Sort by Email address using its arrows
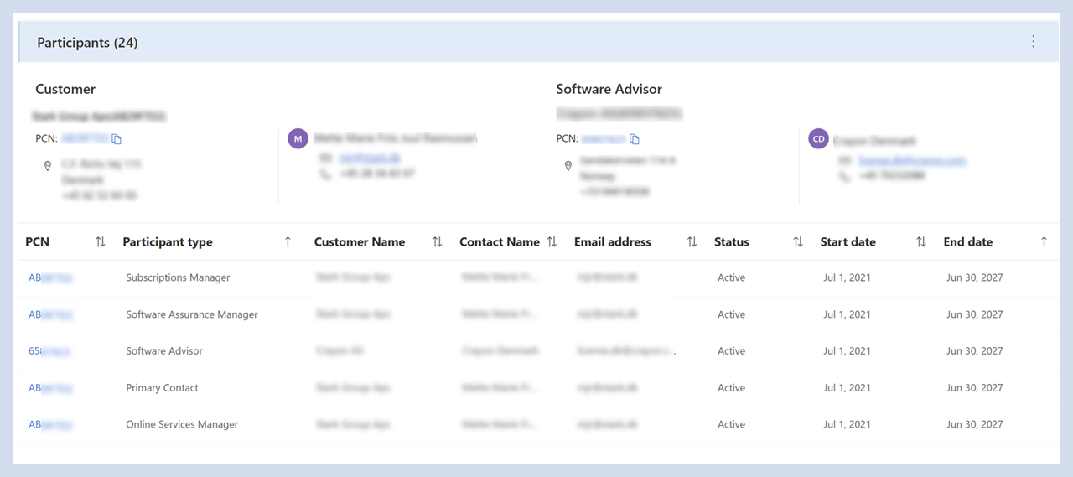Screen dimensions: 1073x477 coord(692,242)
